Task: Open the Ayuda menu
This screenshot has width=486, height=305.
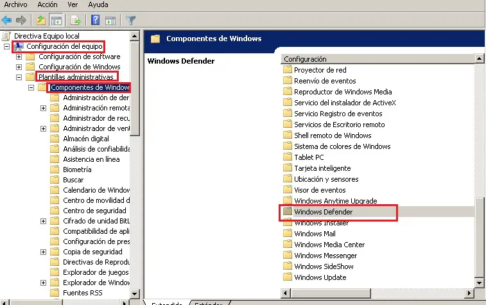Action: point(98,4)
